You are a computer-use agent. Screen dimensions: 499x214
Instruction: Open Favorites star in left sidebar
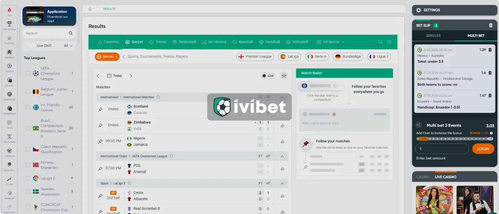coord(9,40)
